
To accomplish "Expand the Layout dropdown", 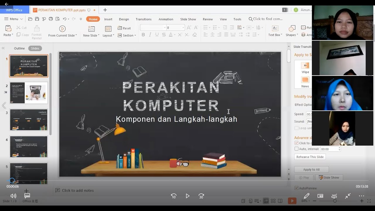I will (108, 35).
